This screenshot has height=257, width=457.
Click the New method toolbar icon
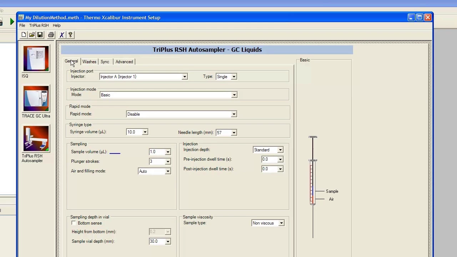point(24,35)
